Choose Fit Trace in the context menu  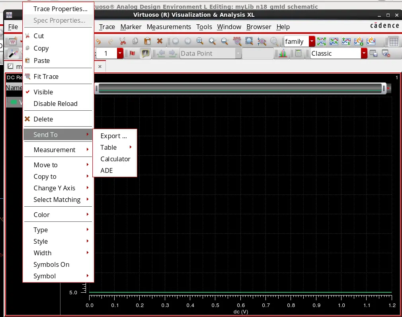pos(58,77)
